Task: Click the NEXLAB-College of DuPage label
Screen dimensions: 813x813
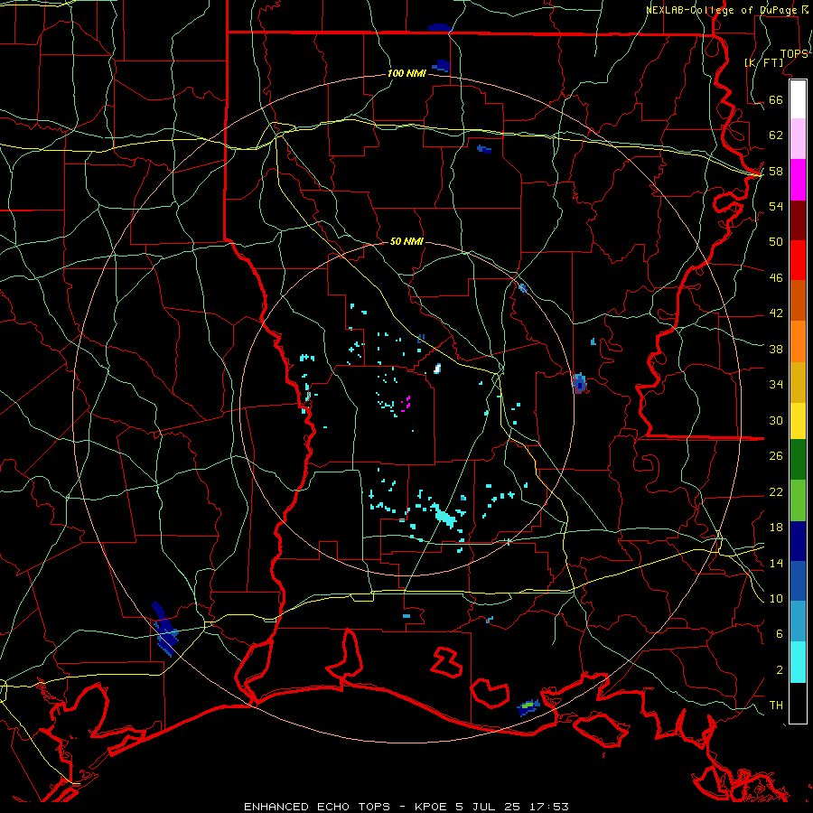Action: tap(723, 10)
